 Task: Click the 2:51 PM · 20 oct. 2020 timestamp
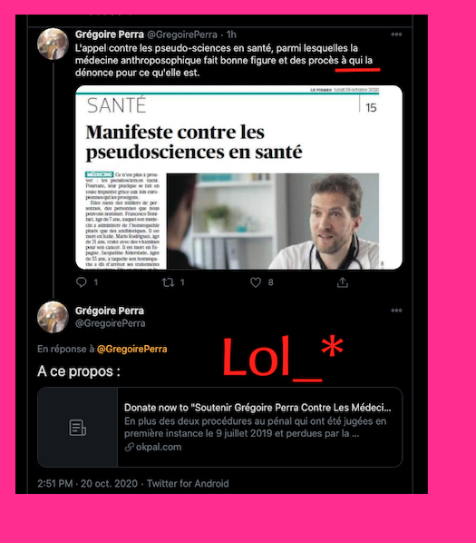[x=87, y=483]
